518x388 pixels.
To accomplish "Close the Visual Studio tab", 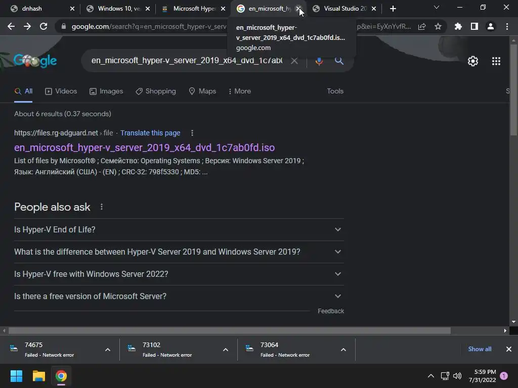I will (x=374, y=9).
